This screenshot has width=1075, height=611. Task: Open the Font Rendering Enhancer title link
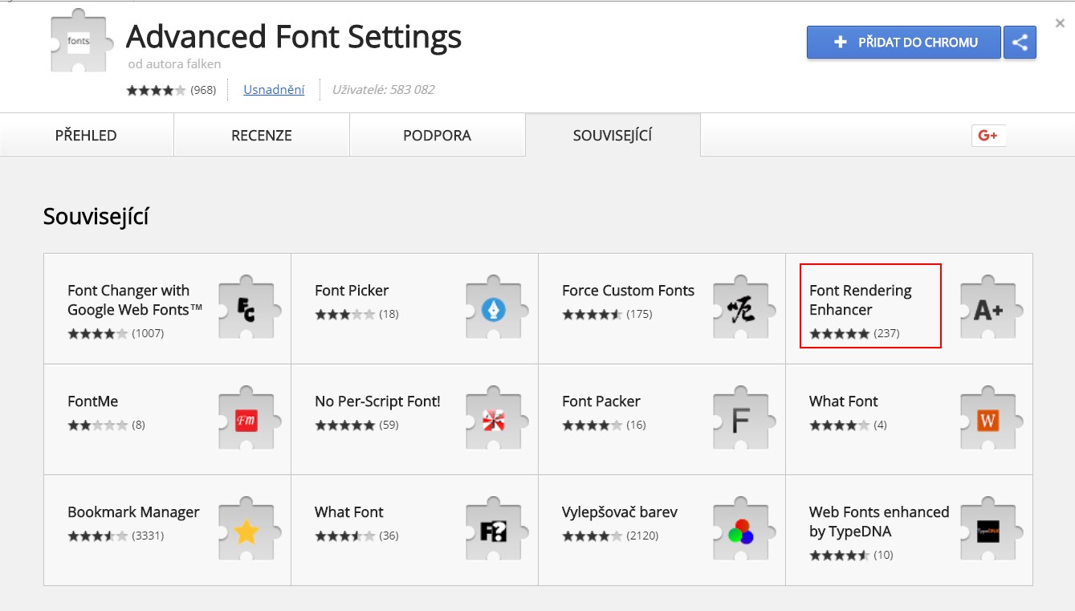(861, 300)
